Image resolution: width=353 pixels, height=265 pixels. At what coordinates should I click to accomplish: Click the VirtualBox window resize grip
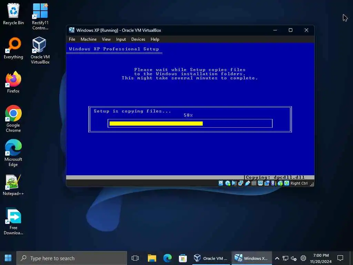[312, 185]
